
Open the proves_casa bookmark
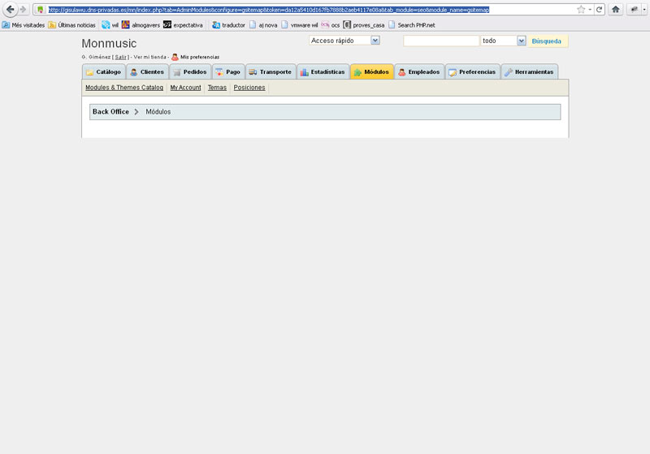[363, 25]
